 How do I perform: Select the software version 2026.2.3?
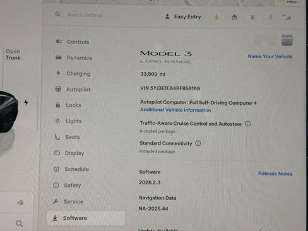(150, 182)
